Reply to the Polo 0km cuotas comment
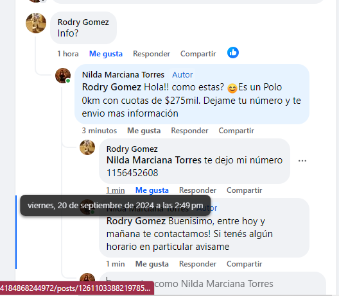The width and height of the screenshot is (339, 296). coord(189,131)
